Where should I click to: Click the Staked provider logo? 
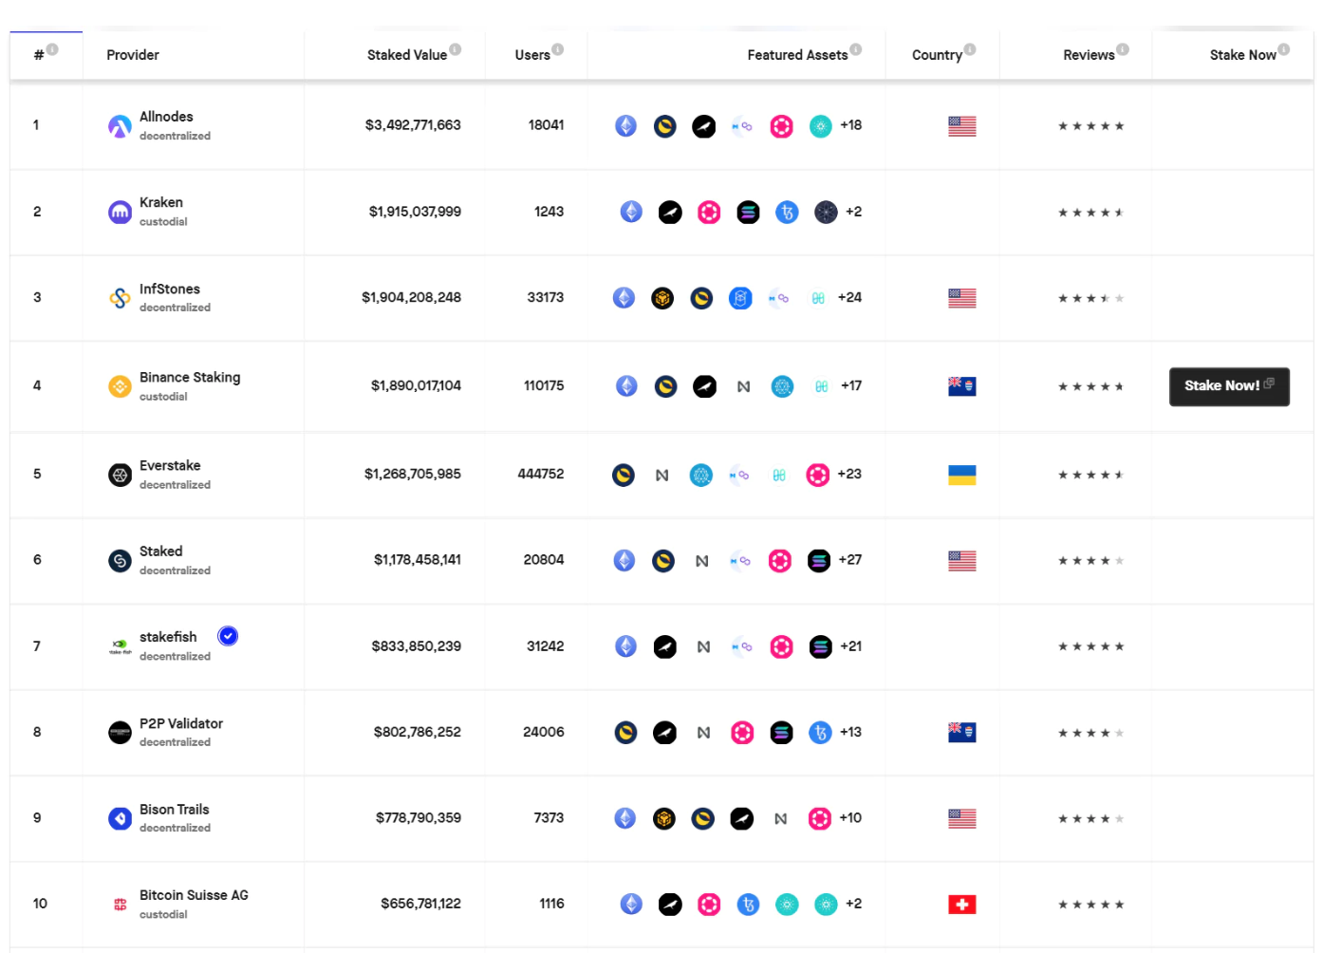point(120,561)
